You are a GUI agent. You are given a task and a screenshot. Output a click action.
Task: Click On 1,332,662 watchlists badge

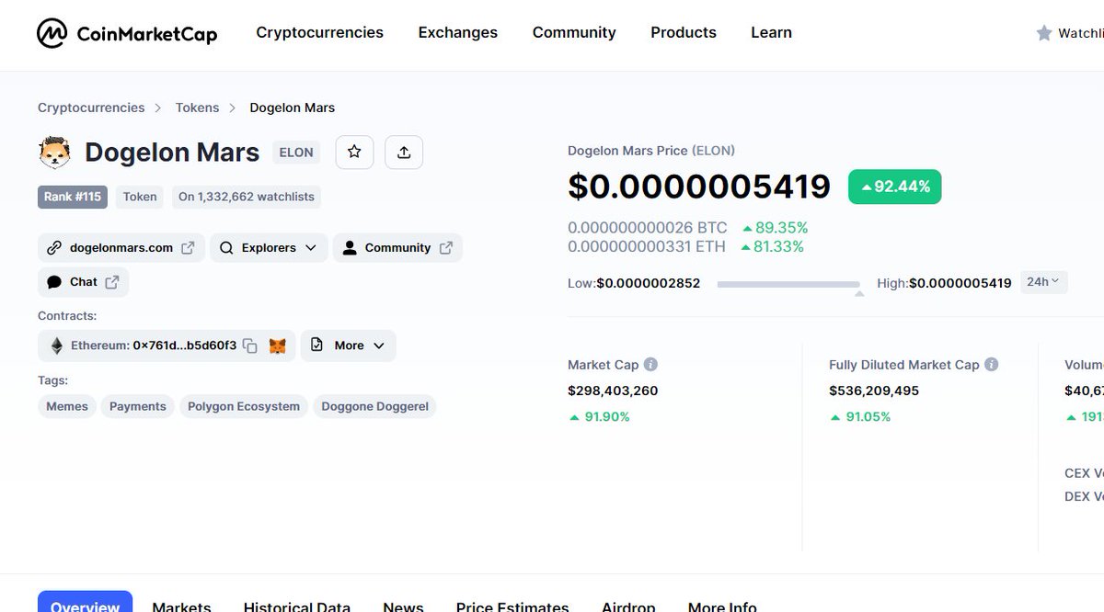(x=247, y=197)
